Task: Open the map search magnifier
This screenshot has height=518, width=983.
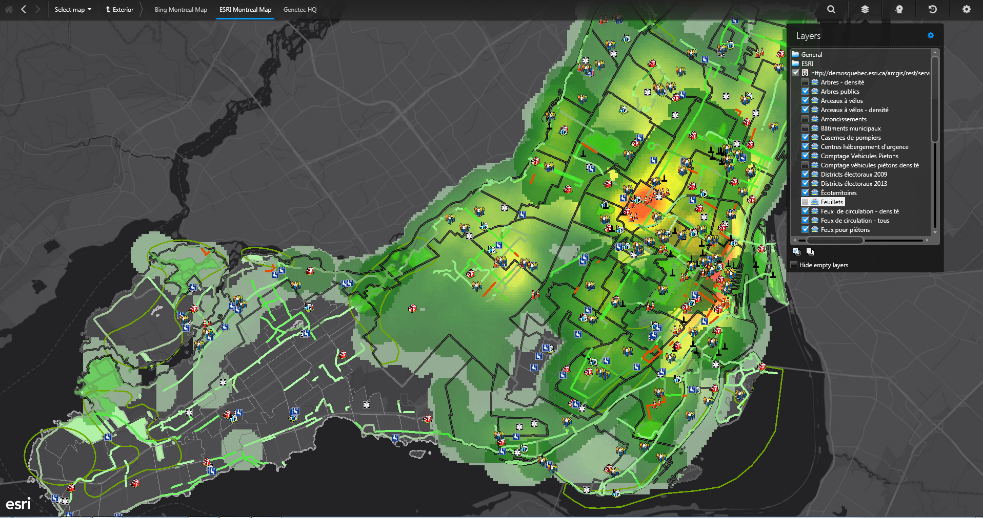Action: coord(831,9)
